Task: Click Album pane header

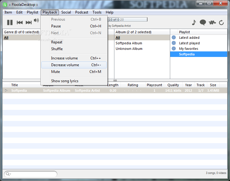Action: tap(142, 32)
